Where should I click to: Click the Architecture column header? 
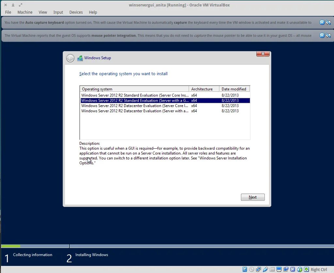[204, 89]
